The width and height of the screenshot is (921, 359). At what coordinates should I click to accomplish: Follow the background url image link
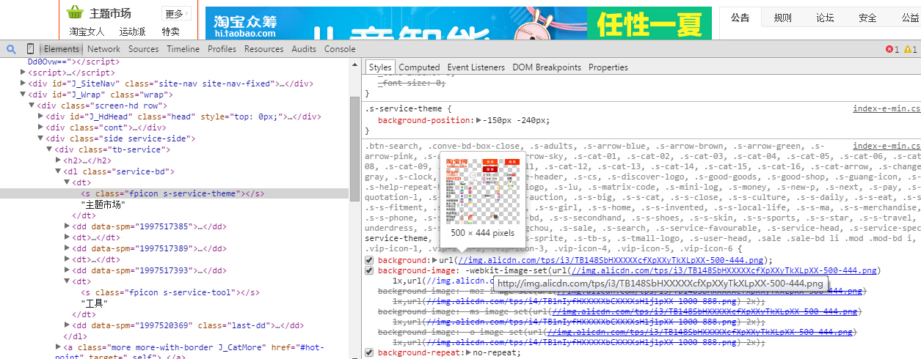click(x=611, y=260)
